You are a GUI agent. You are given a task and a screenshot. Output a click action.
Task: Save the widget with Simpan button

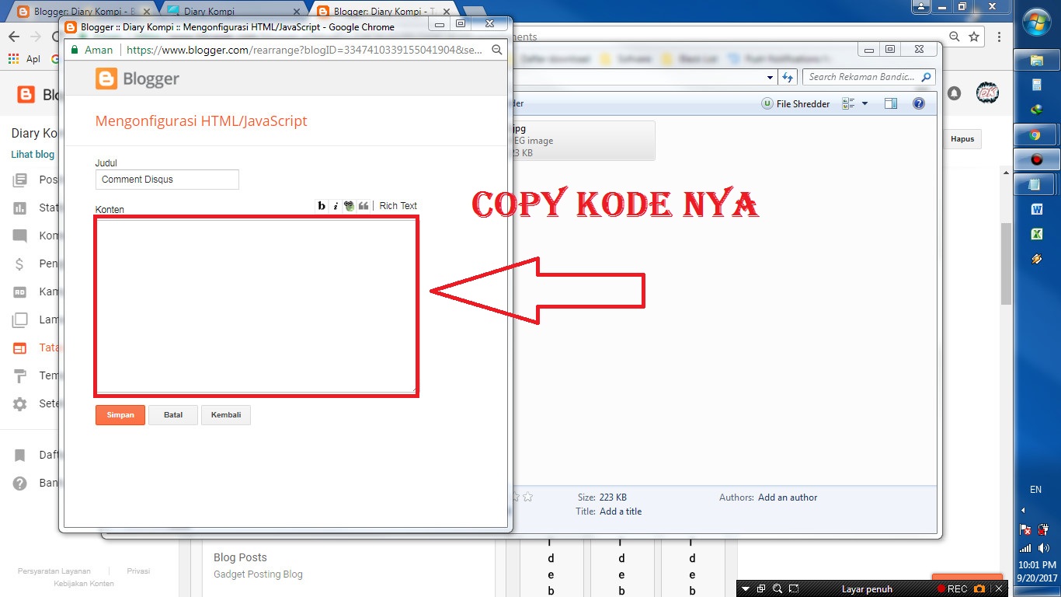pyautogui.click(x=120, y=415)
